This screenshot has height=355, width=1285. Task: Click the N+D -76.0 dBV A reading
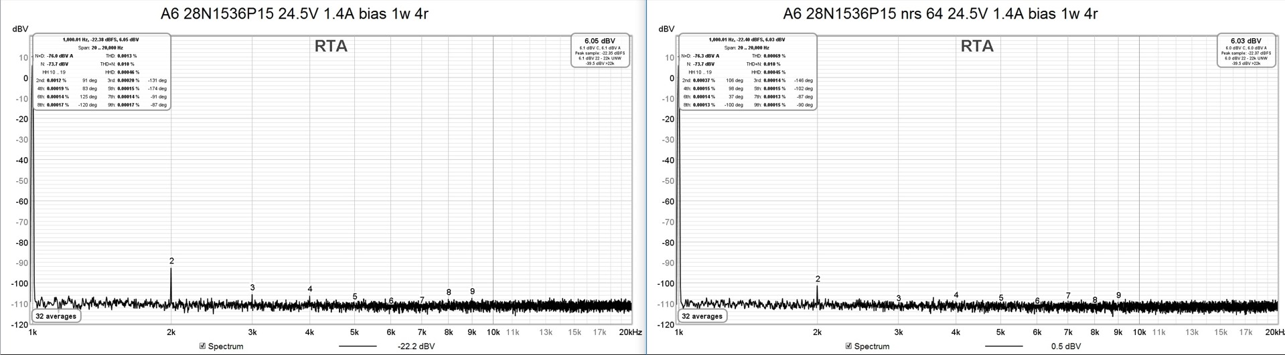coord(60,56)
